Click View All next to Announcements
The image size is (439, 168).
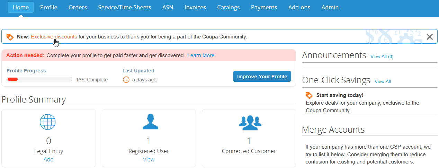(x=382, y=56)
